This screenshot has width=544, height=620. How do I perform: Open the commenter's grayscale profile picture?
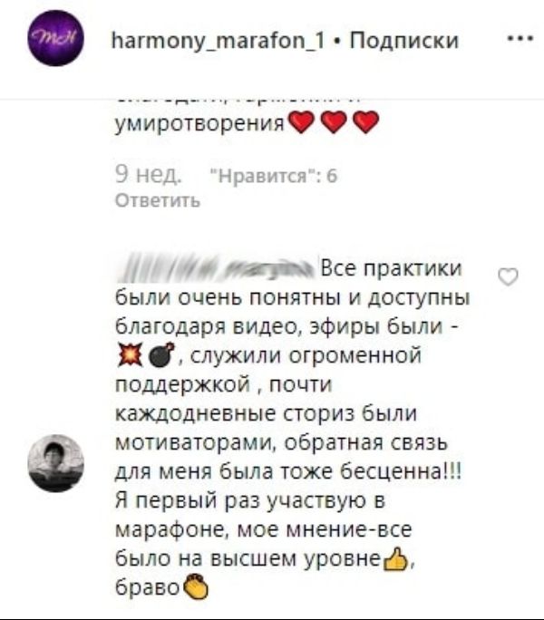tap(55, 463)
